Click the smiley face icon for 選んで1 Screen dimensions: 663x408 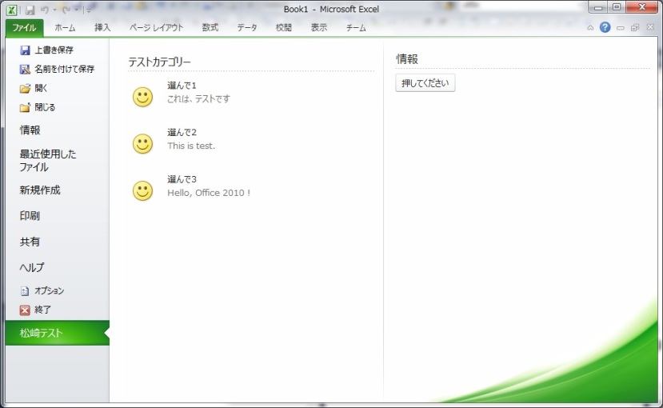click(143, 97)
